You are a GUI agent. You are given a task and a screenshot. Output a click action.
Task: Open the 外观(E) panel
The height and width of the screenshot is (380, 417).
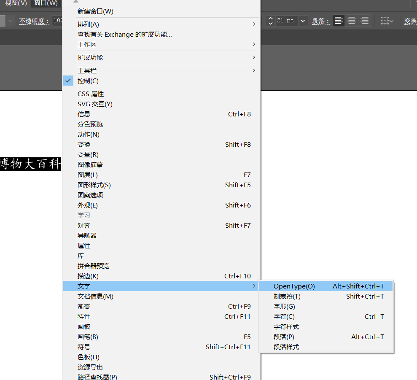click(x=161, y=205)
